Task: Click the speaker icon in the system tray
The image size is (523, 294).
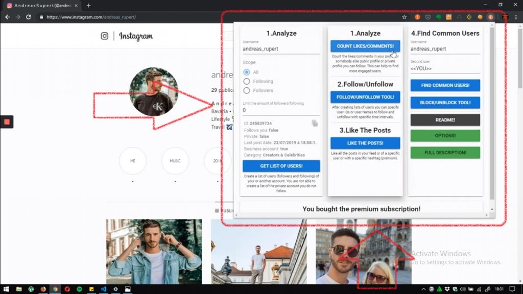Action: click(462, 289)
